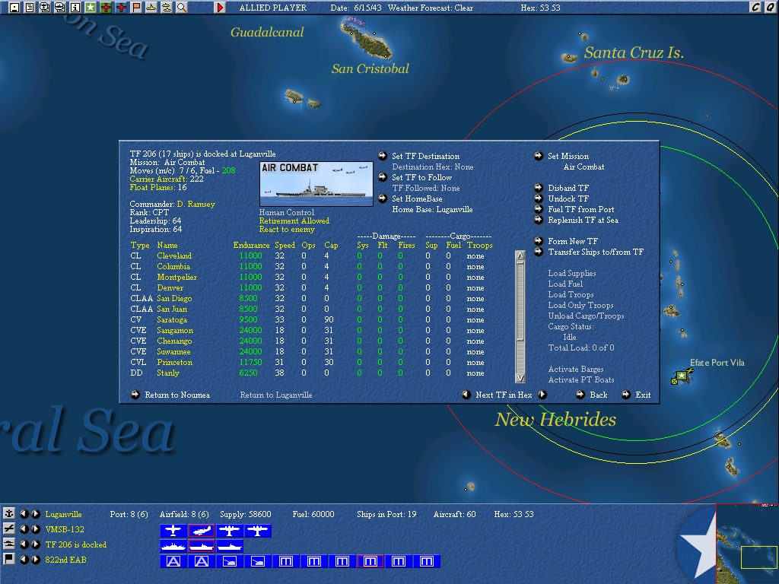This screenshot has height=584, width=779.
Task: Click the red plane on blue background icon
Action: click(x=121, y=8)
